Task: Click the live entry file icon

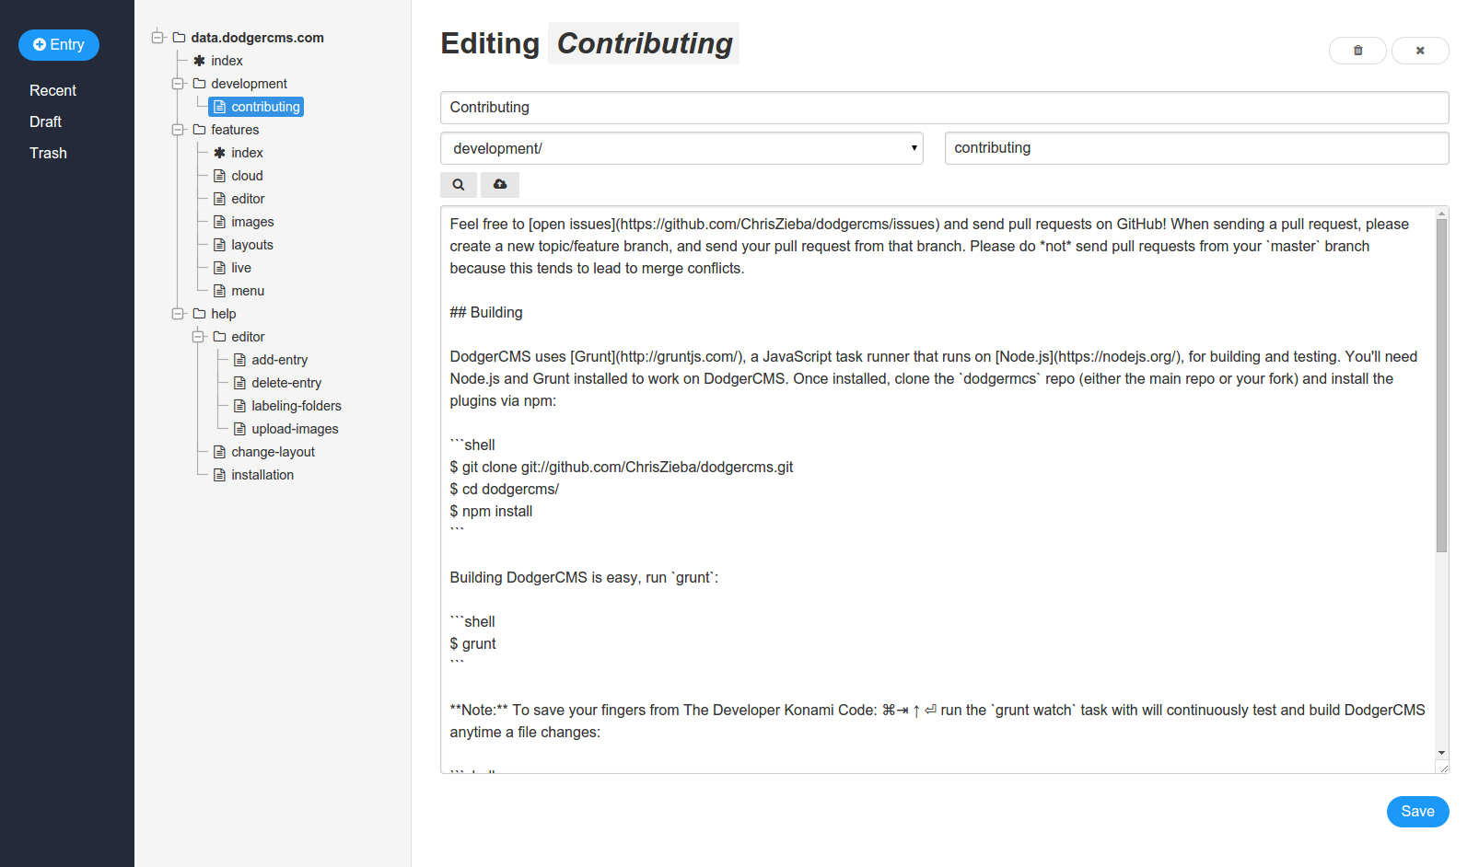Action: click(219, 268)
